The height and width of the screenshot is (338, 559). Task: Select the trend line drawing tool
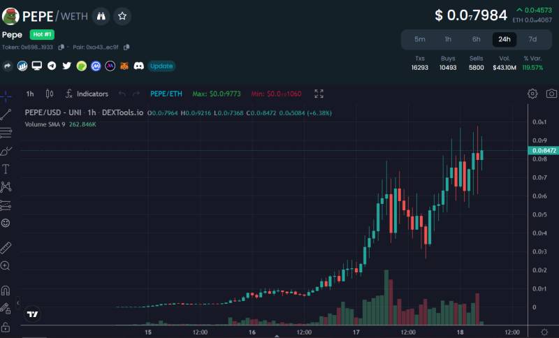pos(6,115)
